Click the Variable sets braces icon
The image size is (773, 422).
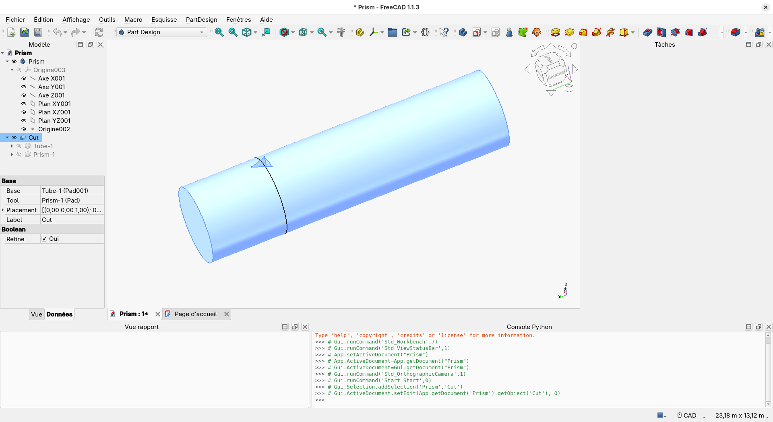tap(425, 32)
